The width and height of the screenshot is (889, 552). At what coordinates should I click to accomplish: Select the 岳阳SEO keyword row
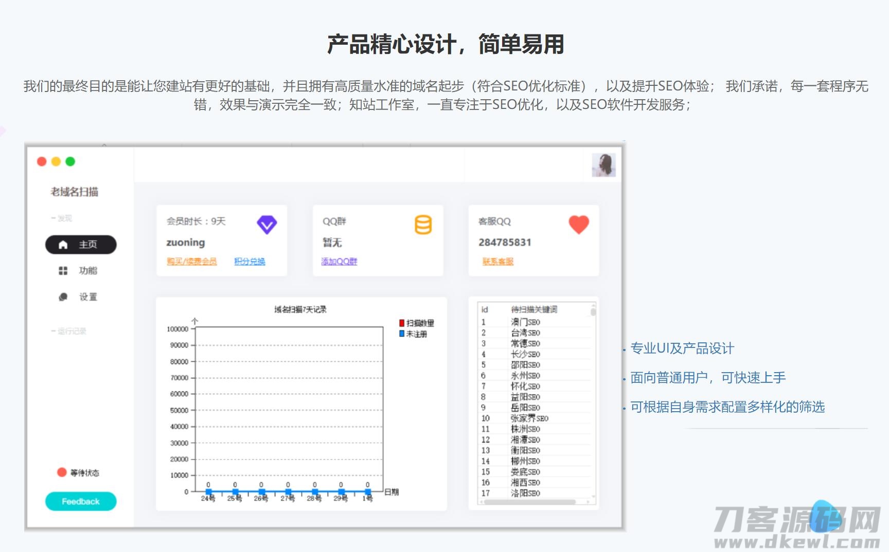[534, 408]
